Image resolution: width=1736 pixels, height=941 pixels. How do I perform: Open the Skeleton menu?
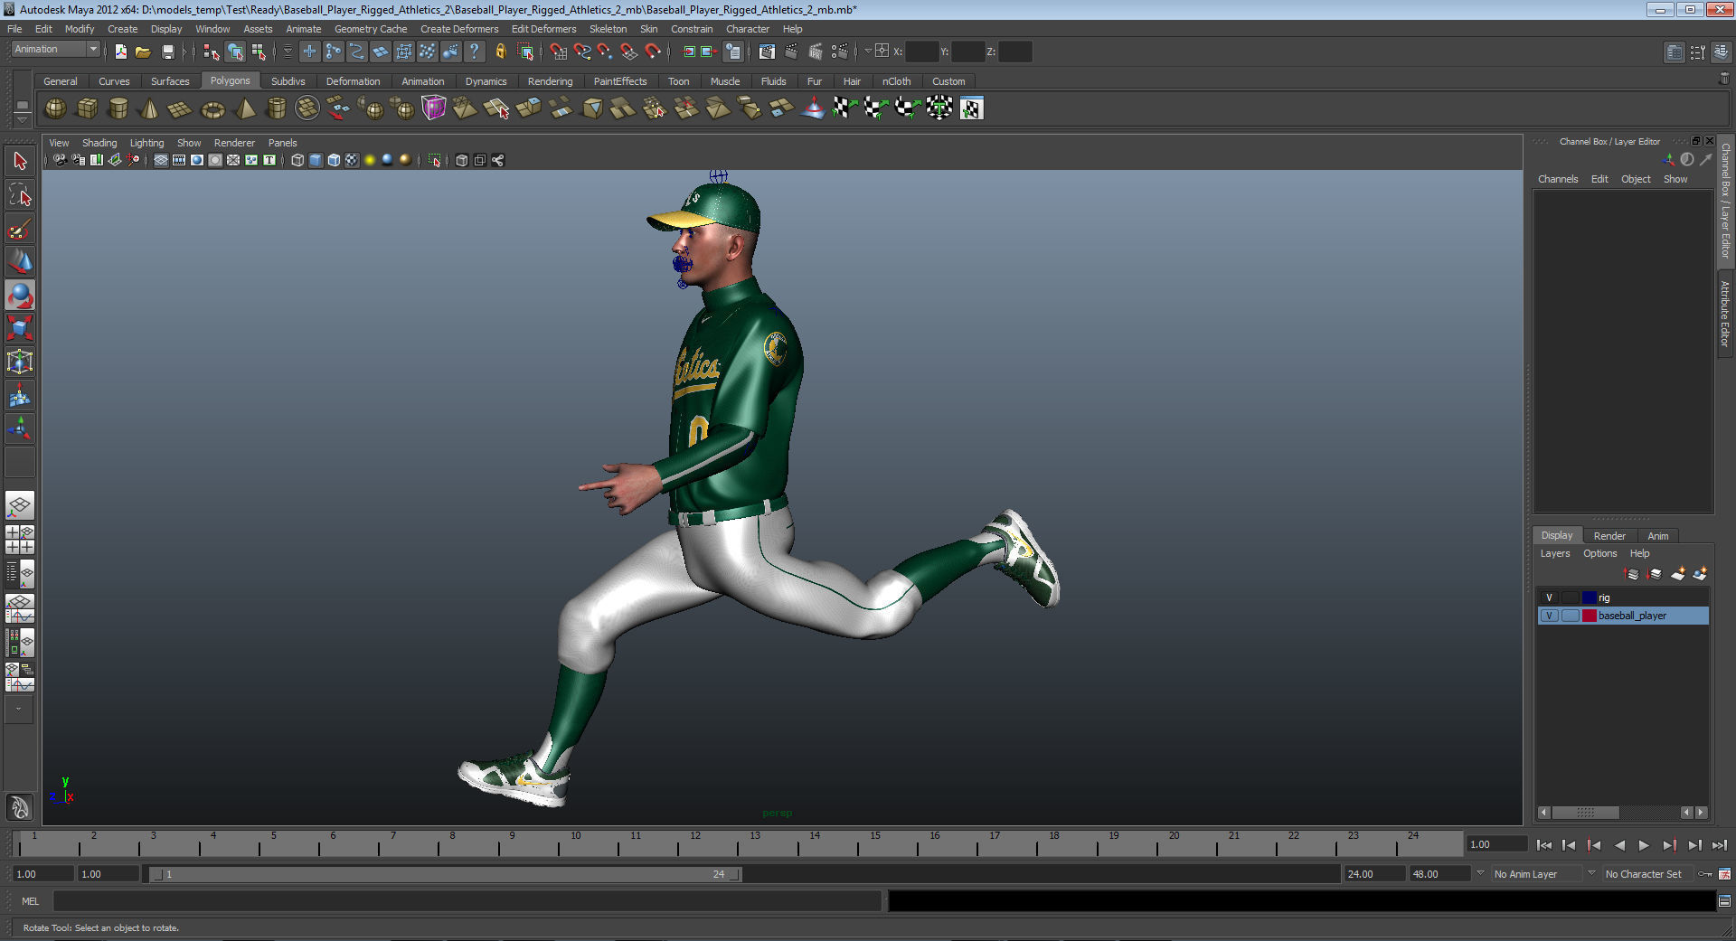click(x=608, y=29)
